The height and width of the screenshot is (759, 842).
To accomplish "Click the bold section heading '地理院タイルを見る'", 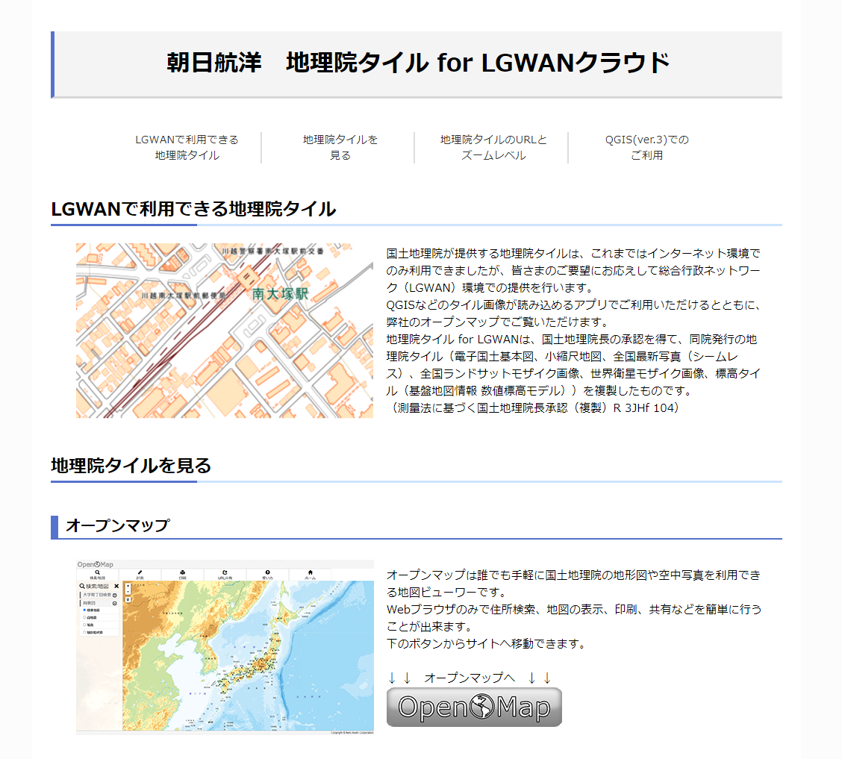I will tap(131, 466).
